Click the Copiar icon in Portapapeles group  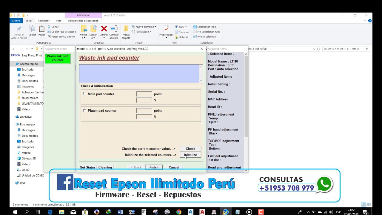[32, 29]
